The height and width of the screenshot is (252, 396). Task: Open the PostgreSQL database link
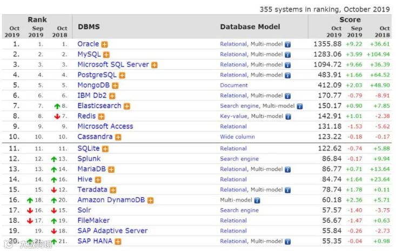97,75
